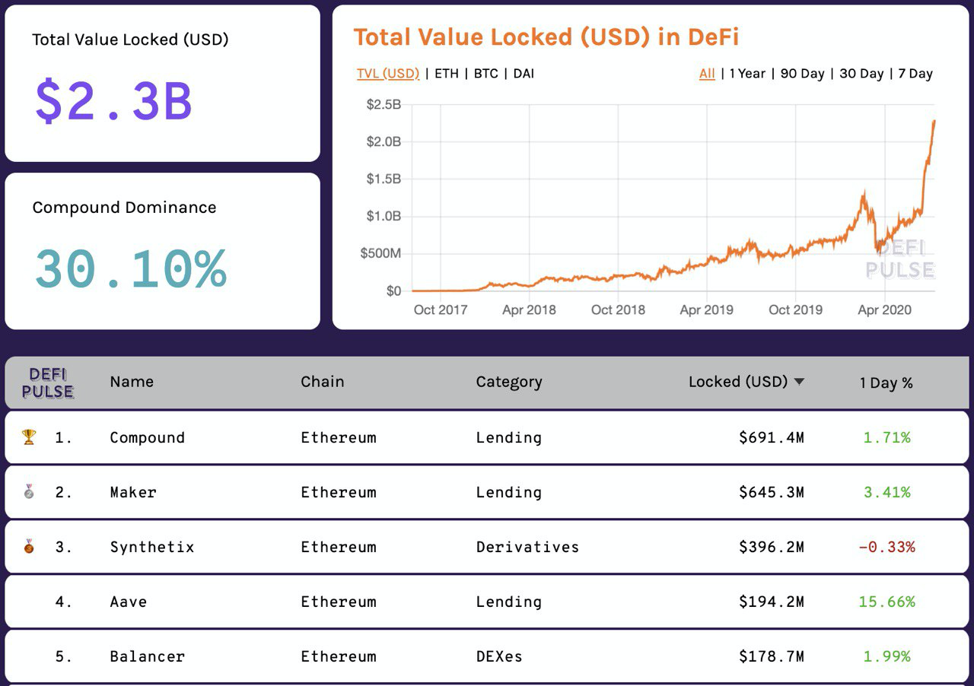Switch chart unit to DAI
Image resolution: width=974 pixels, height=686 pixels.
coord(524,74)
